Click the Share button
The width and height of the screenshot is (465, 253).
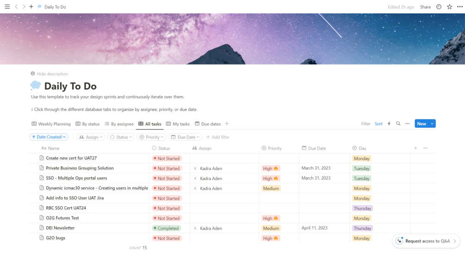(x=425, y=7)
